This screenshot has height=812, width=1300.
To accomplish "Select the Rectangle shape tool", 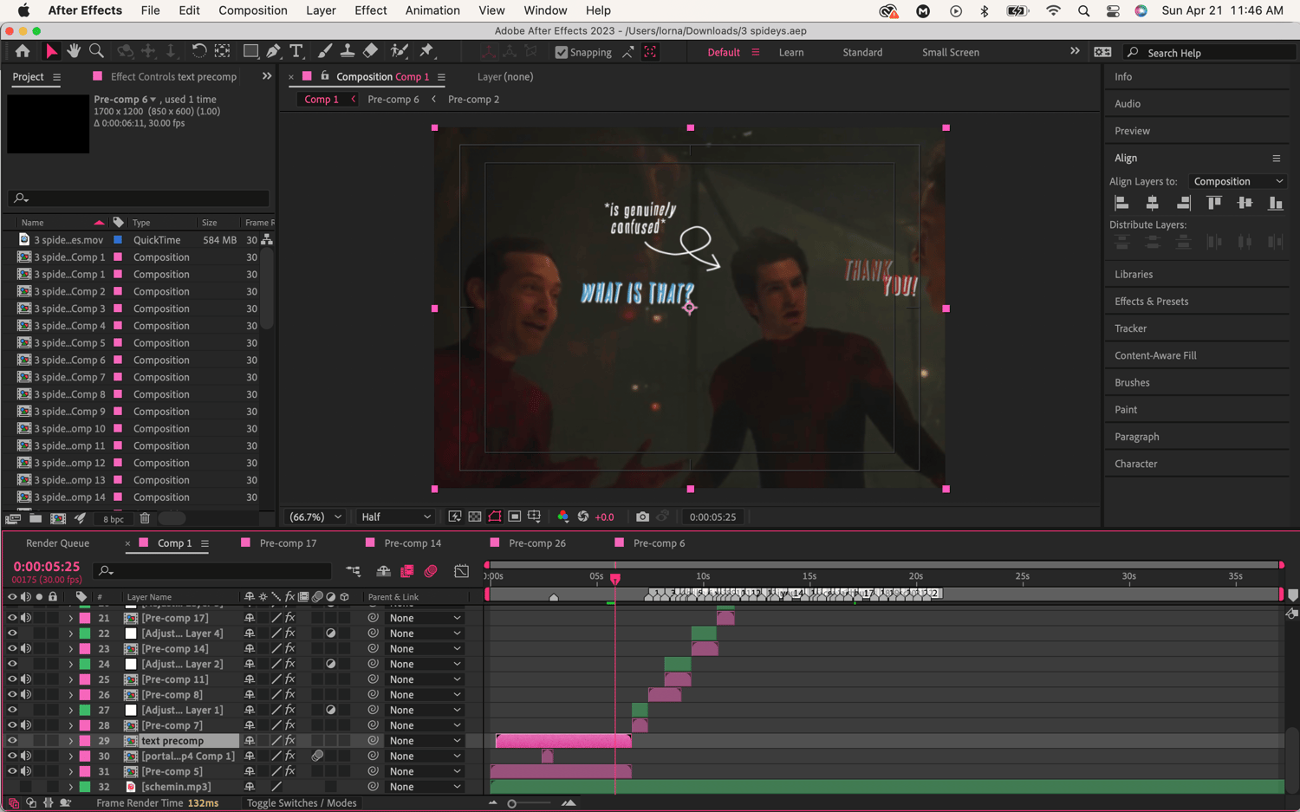I will coord(250,52).
